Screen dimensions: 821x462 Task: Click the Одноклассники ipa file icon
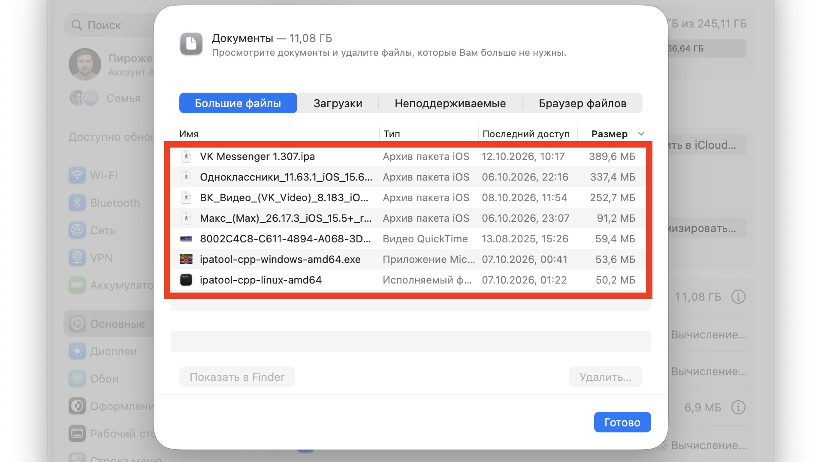click(x=186, y=177)
